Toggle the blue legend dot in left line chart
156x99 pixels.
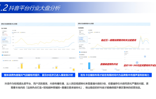pos(12,32)
